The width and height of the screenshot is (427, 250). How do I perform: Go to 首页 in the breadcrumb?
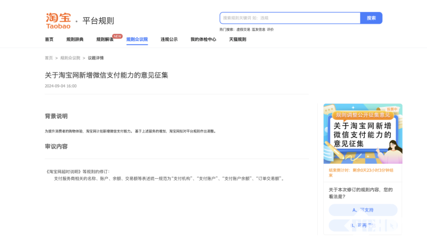click(49, 58)
